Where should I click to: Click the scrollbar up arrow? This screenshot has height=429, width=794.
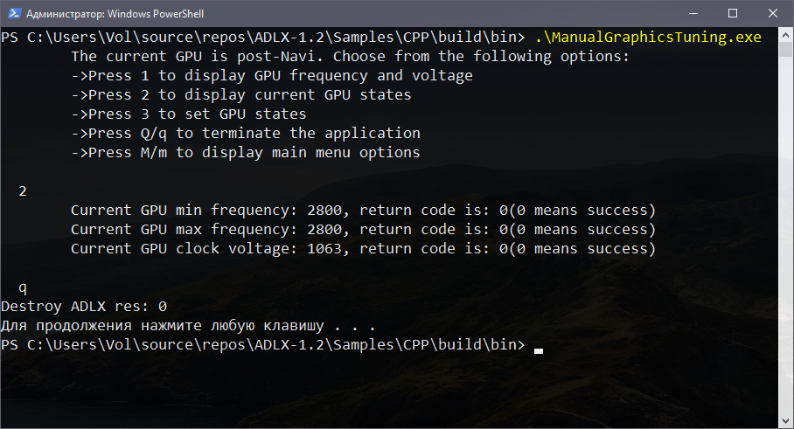coord(786,36)
